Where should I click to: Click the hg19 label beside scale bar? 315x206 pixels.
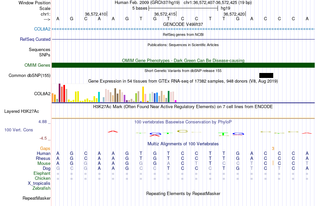click(x=225, y=8)
